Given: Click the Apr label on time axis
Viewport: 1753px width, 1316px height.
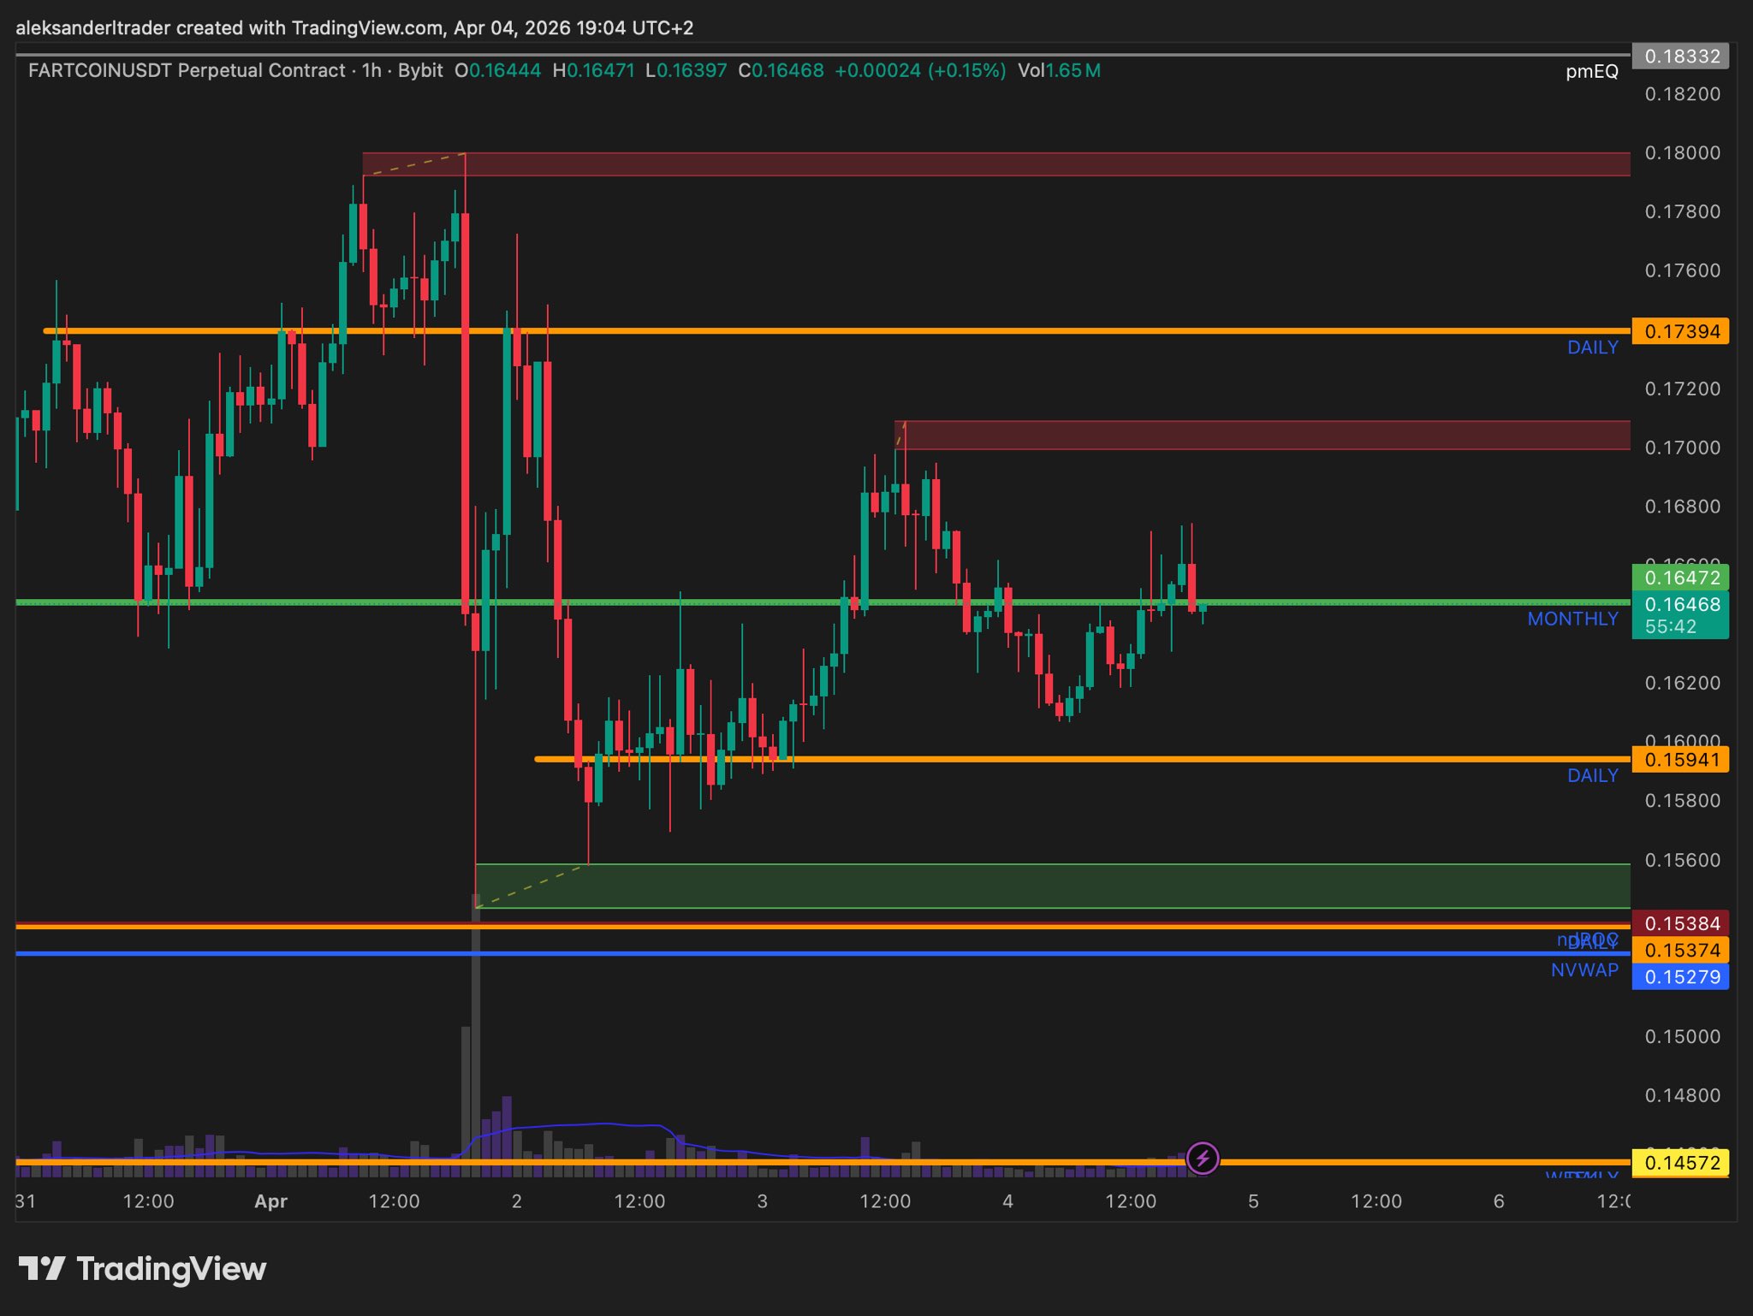Looking at the screenshot, I should click(x=270, y=1201).
